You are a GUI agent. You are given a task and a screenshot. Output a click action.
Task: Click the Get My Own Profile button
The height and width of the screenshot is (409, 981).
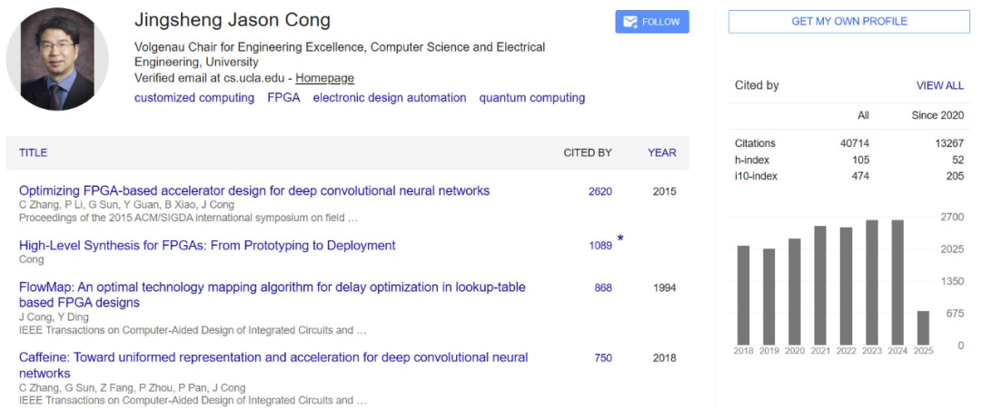848,22
